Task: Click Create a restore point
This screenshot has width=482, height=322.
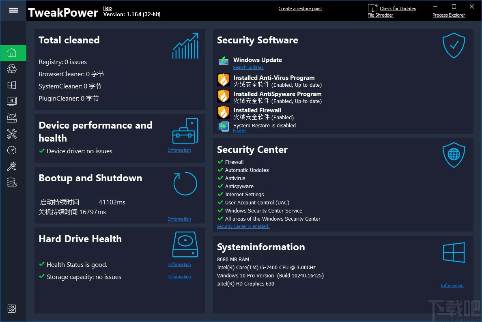Action: click(300, 9)
